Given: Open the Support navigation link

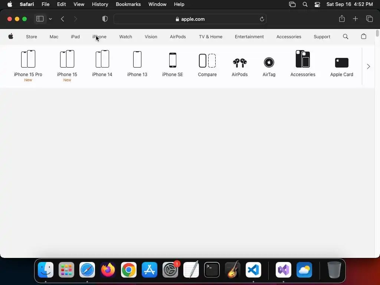Looking at the screenshot, I should tap(322, 37).
